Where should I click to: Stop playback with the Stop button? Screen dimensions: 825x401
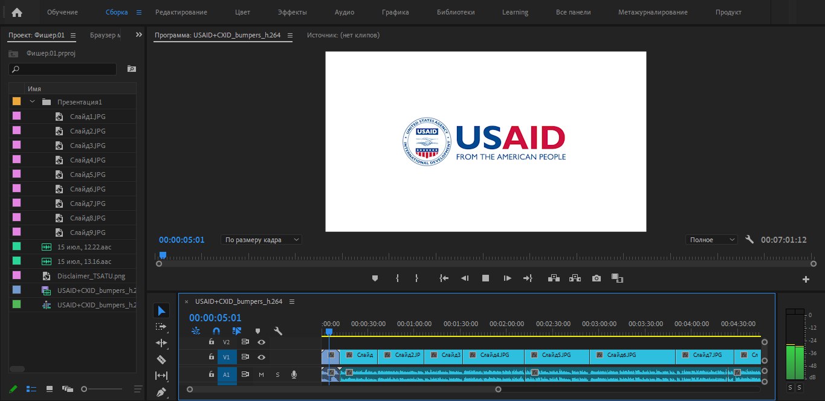pos(485,278)
